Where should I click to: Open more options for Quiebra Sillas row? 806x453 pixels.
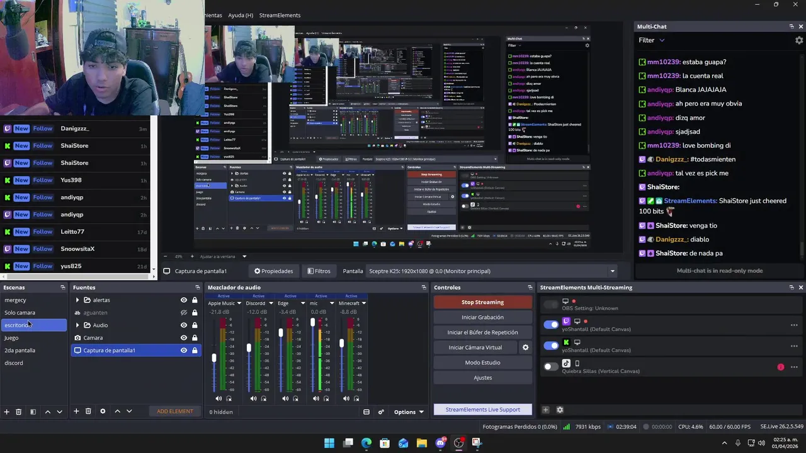pos(794,367)
